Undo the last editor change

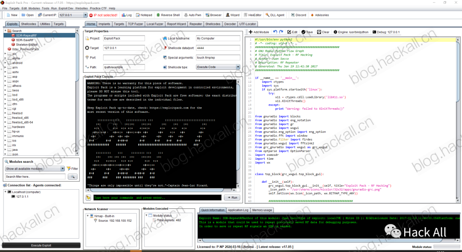[275, 32]
